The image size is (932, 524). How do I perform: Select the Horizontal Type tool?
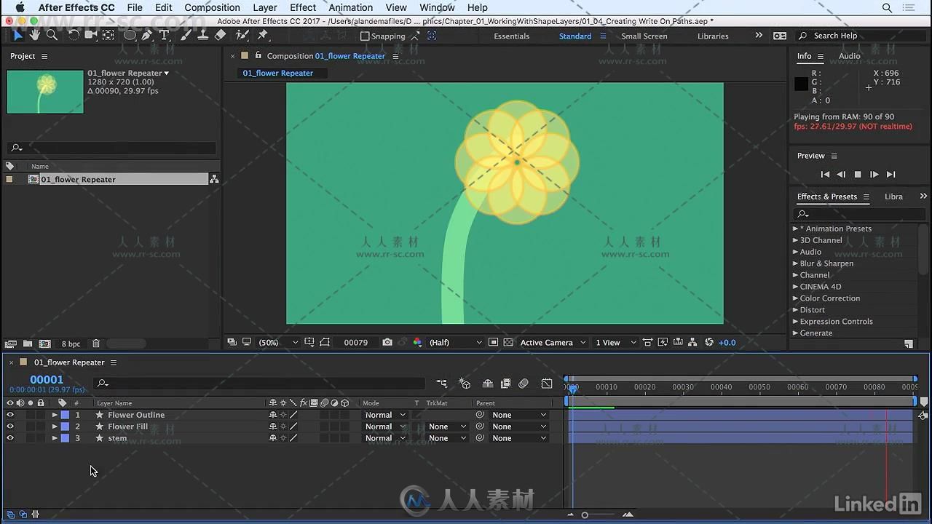(x=164, y=35)
